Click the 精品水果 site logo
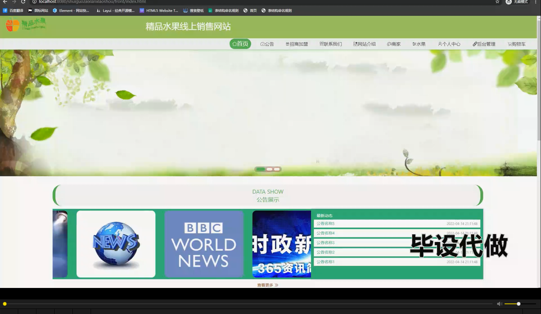The image size is (541, 314). [x=25, y=25]
